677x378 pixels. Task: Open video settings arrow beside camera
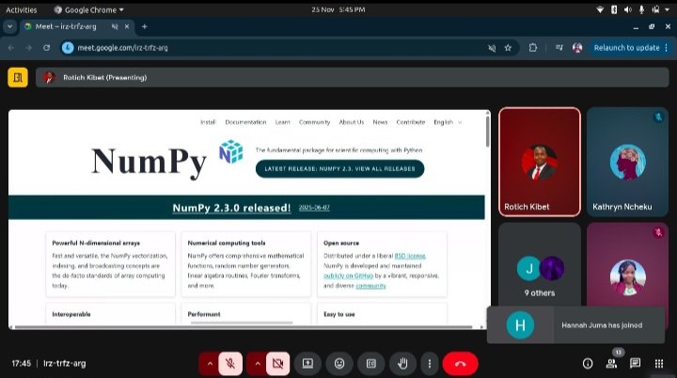[x=258, y=364]
